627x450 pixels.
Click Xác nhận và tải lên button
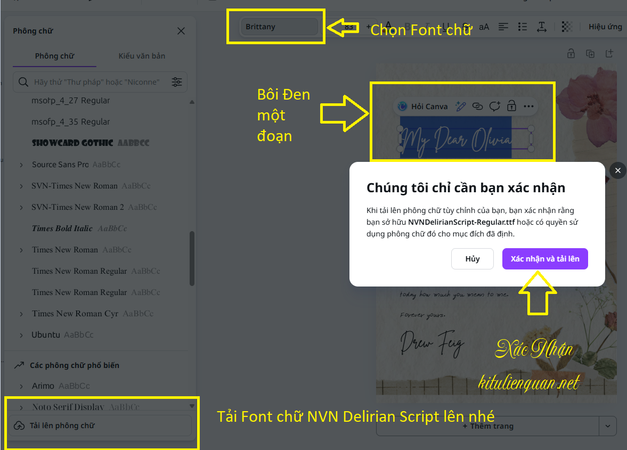[545, 259]
